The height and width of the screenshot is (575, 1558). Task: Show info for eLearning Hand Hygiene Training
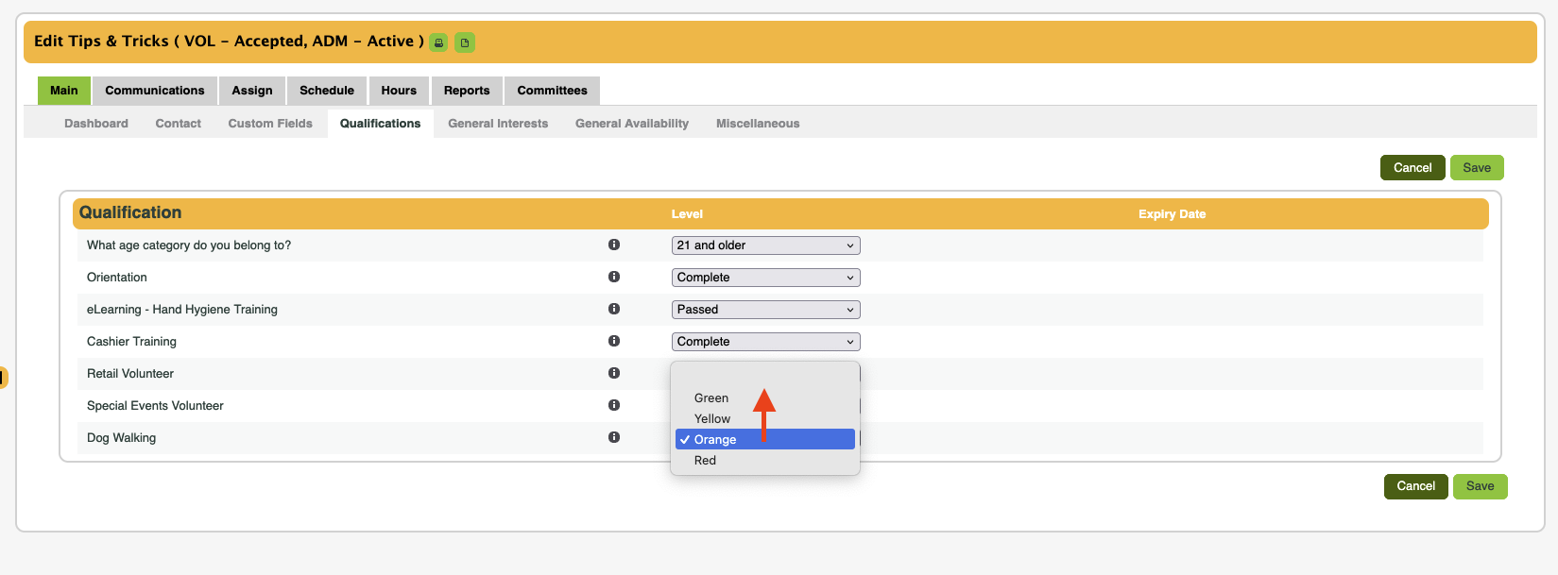614,309
